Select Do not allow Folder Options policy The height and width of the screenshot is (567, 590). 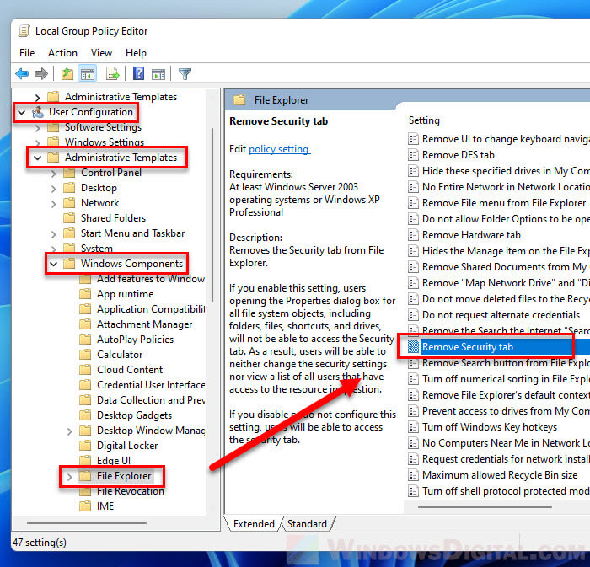coord(499,219)
